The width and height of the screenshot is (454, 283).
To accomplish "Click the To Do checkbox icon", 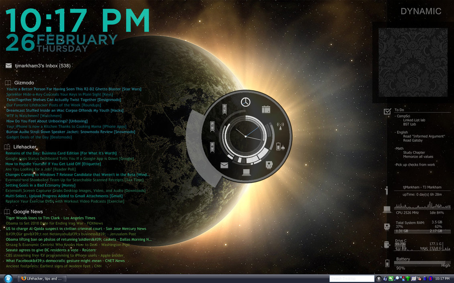I will click(x=387, y=111).
